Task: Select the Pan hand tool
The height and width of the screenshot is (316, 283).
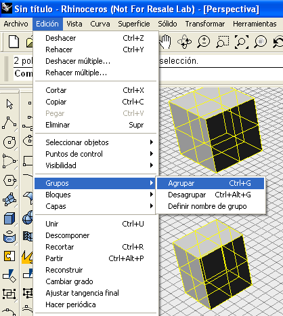Action: tap(165, 42)
